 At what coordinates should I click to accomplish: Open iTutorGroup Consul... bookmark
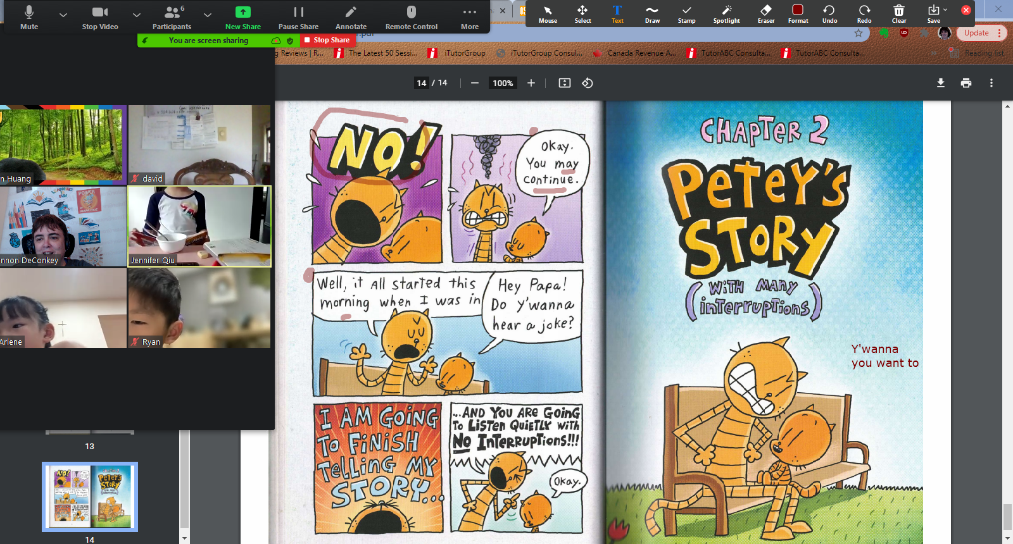(x=539, y=53)
